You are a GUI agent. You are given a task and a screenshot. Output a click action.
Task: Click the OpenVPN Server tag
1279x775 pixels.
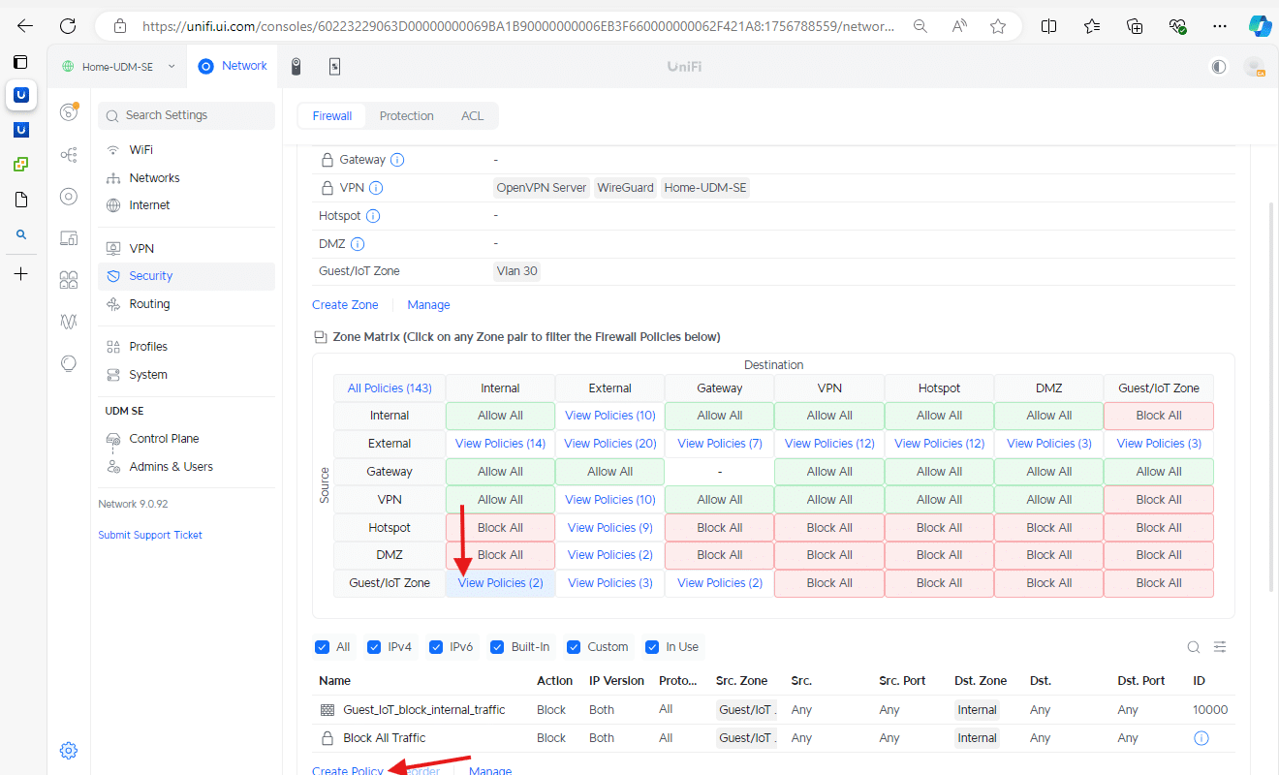[542, 188]
